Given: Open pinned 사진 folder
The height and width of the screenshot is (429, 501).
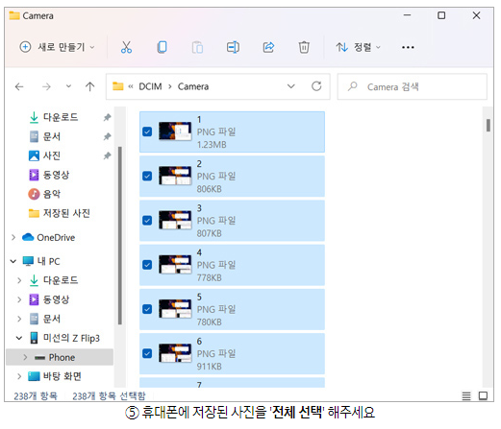Looking at the screenshot, I should tap(45, 155).
